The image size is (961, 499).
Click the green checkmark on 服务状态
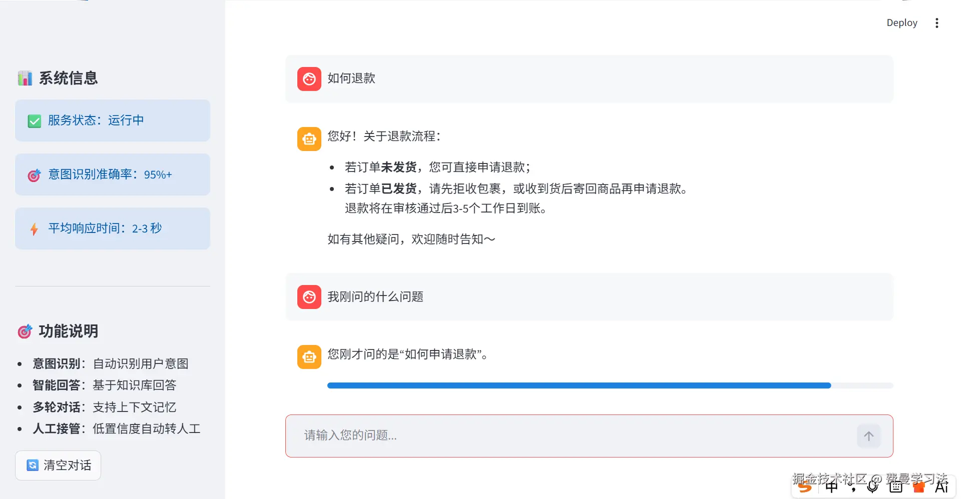(35, 121)
